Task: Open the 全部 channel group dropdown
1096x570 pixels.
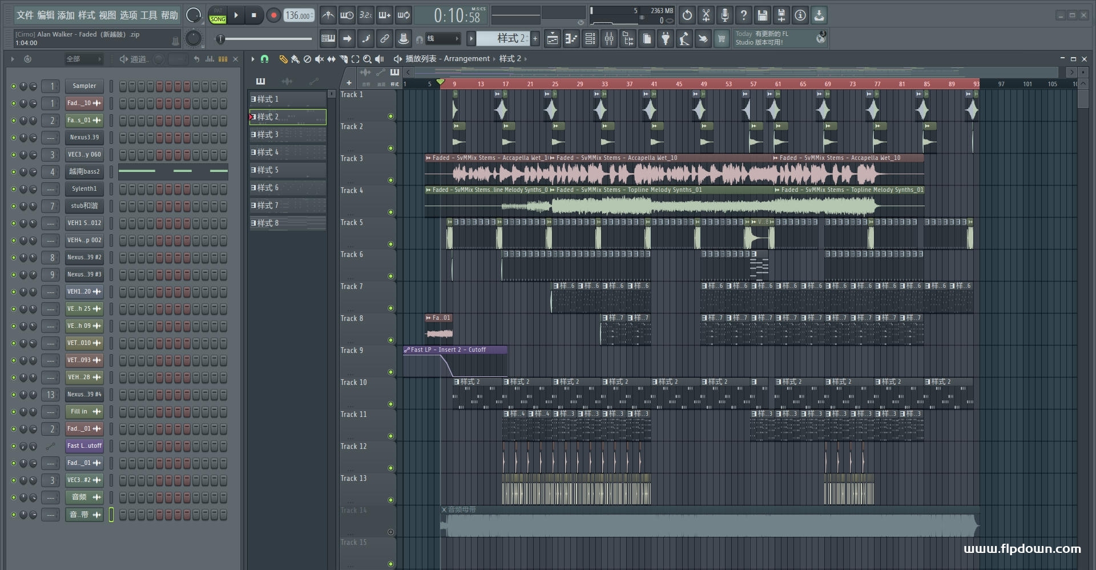Action: (x=83, y=59)
